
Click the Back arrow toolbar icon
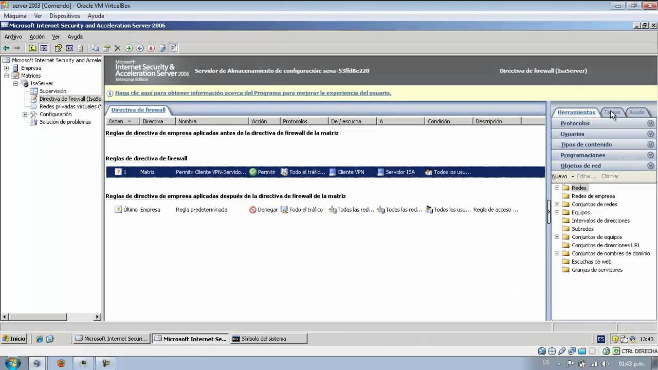[6, 48]
